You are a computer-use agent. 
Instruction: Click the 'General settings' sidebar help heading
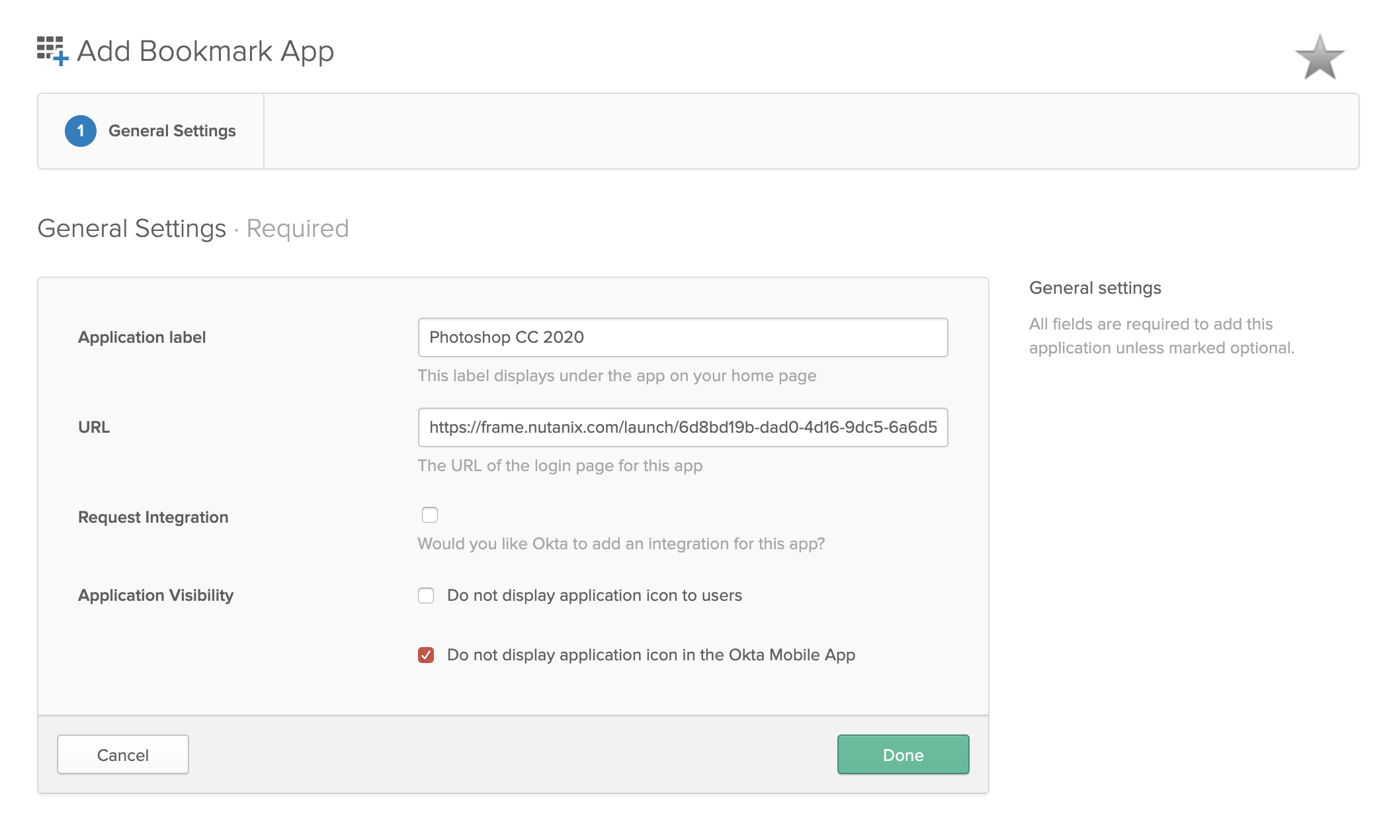tap(1095, 288)
